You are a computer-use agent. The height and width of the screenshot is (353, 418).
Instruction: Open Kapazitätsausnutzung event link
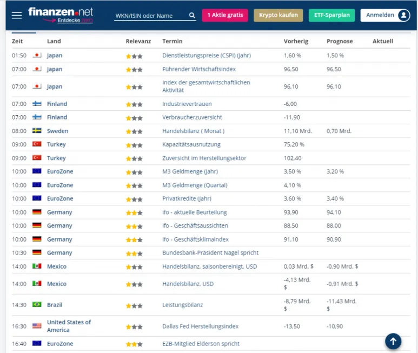tap(191, 144)
